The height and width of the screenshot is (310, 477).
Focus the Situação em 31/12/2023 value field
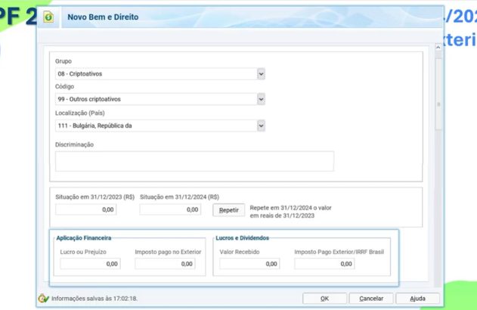(86, 209)
